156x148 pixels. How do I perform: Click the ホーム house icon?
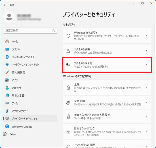7,41
